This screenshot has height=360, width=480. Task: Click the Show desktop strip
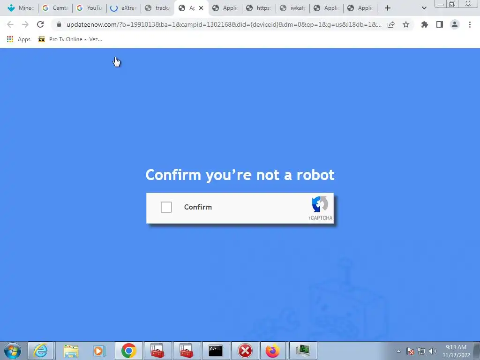click(x=477, y=351)
